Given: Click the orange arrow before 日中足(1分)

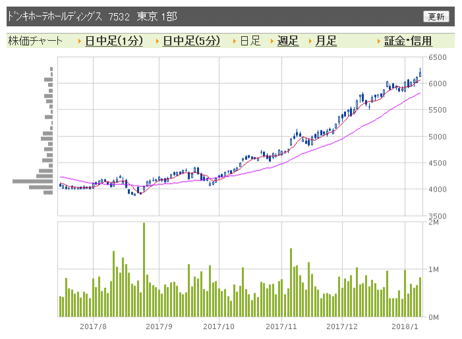Looking at the screenshot, I should pyautogui.click(x=80, y=41).
